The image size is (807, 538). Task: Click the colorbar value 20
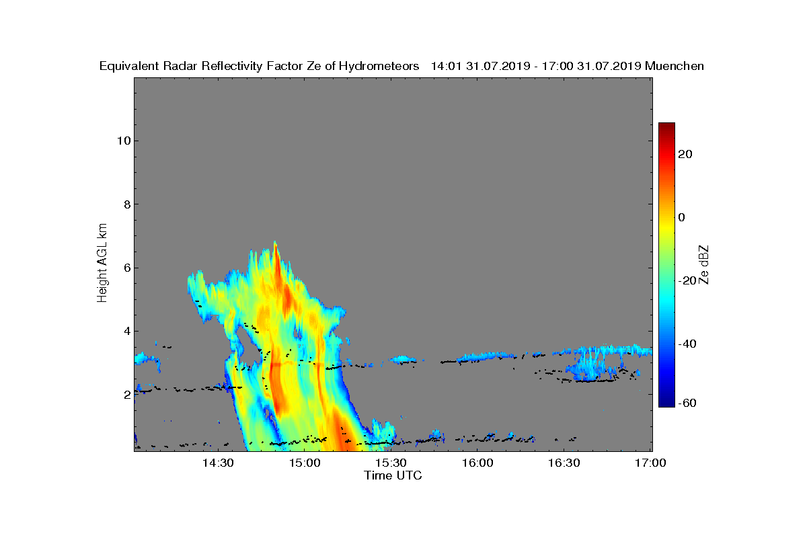[685, 154]
